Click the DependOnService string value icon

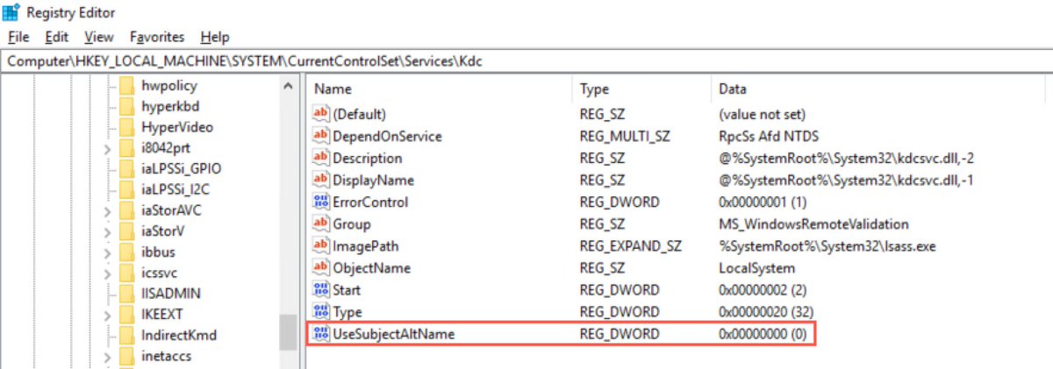tap(321, 136)
